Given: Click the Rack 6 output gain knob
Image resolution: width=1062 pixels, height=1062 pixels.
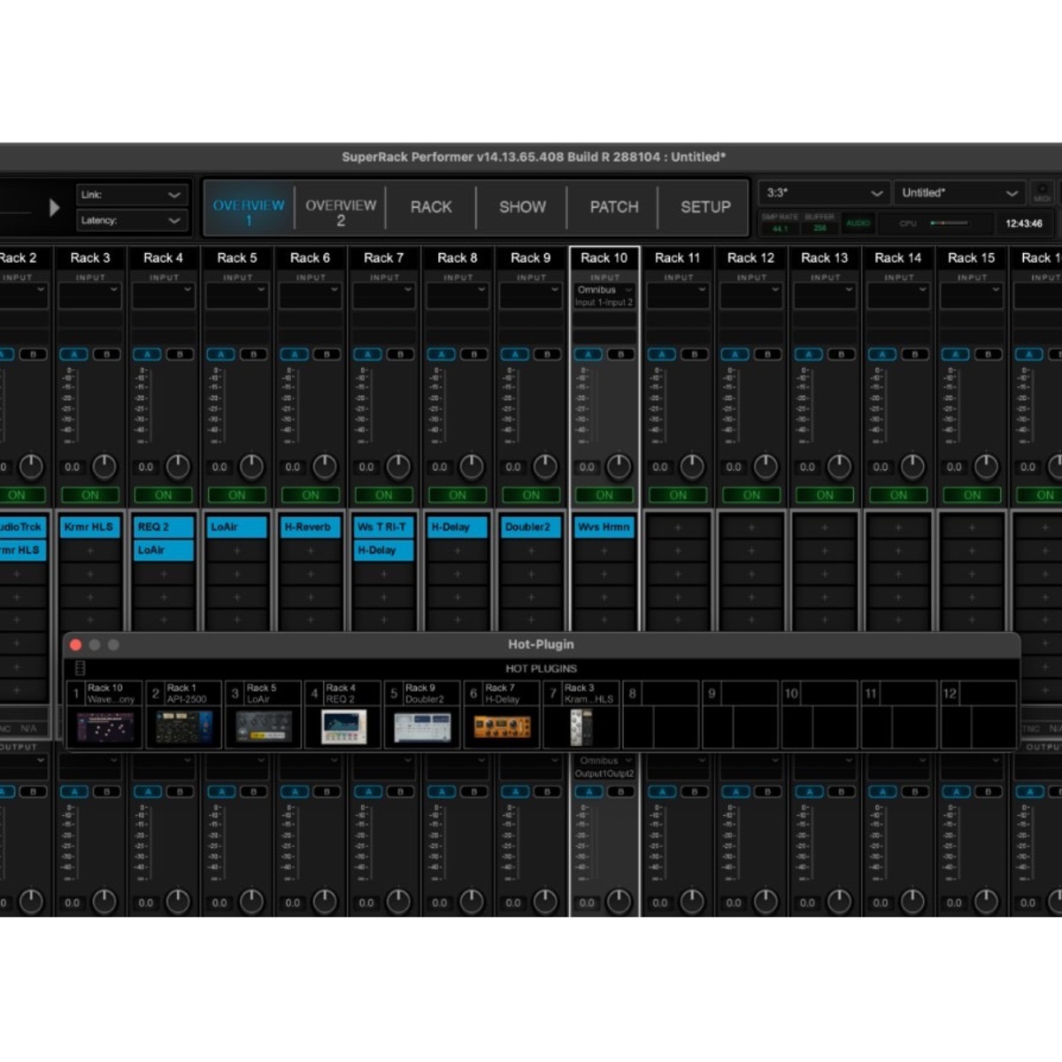Looking at the screenshot, I should pyautogui.click(x=325, y=901).
